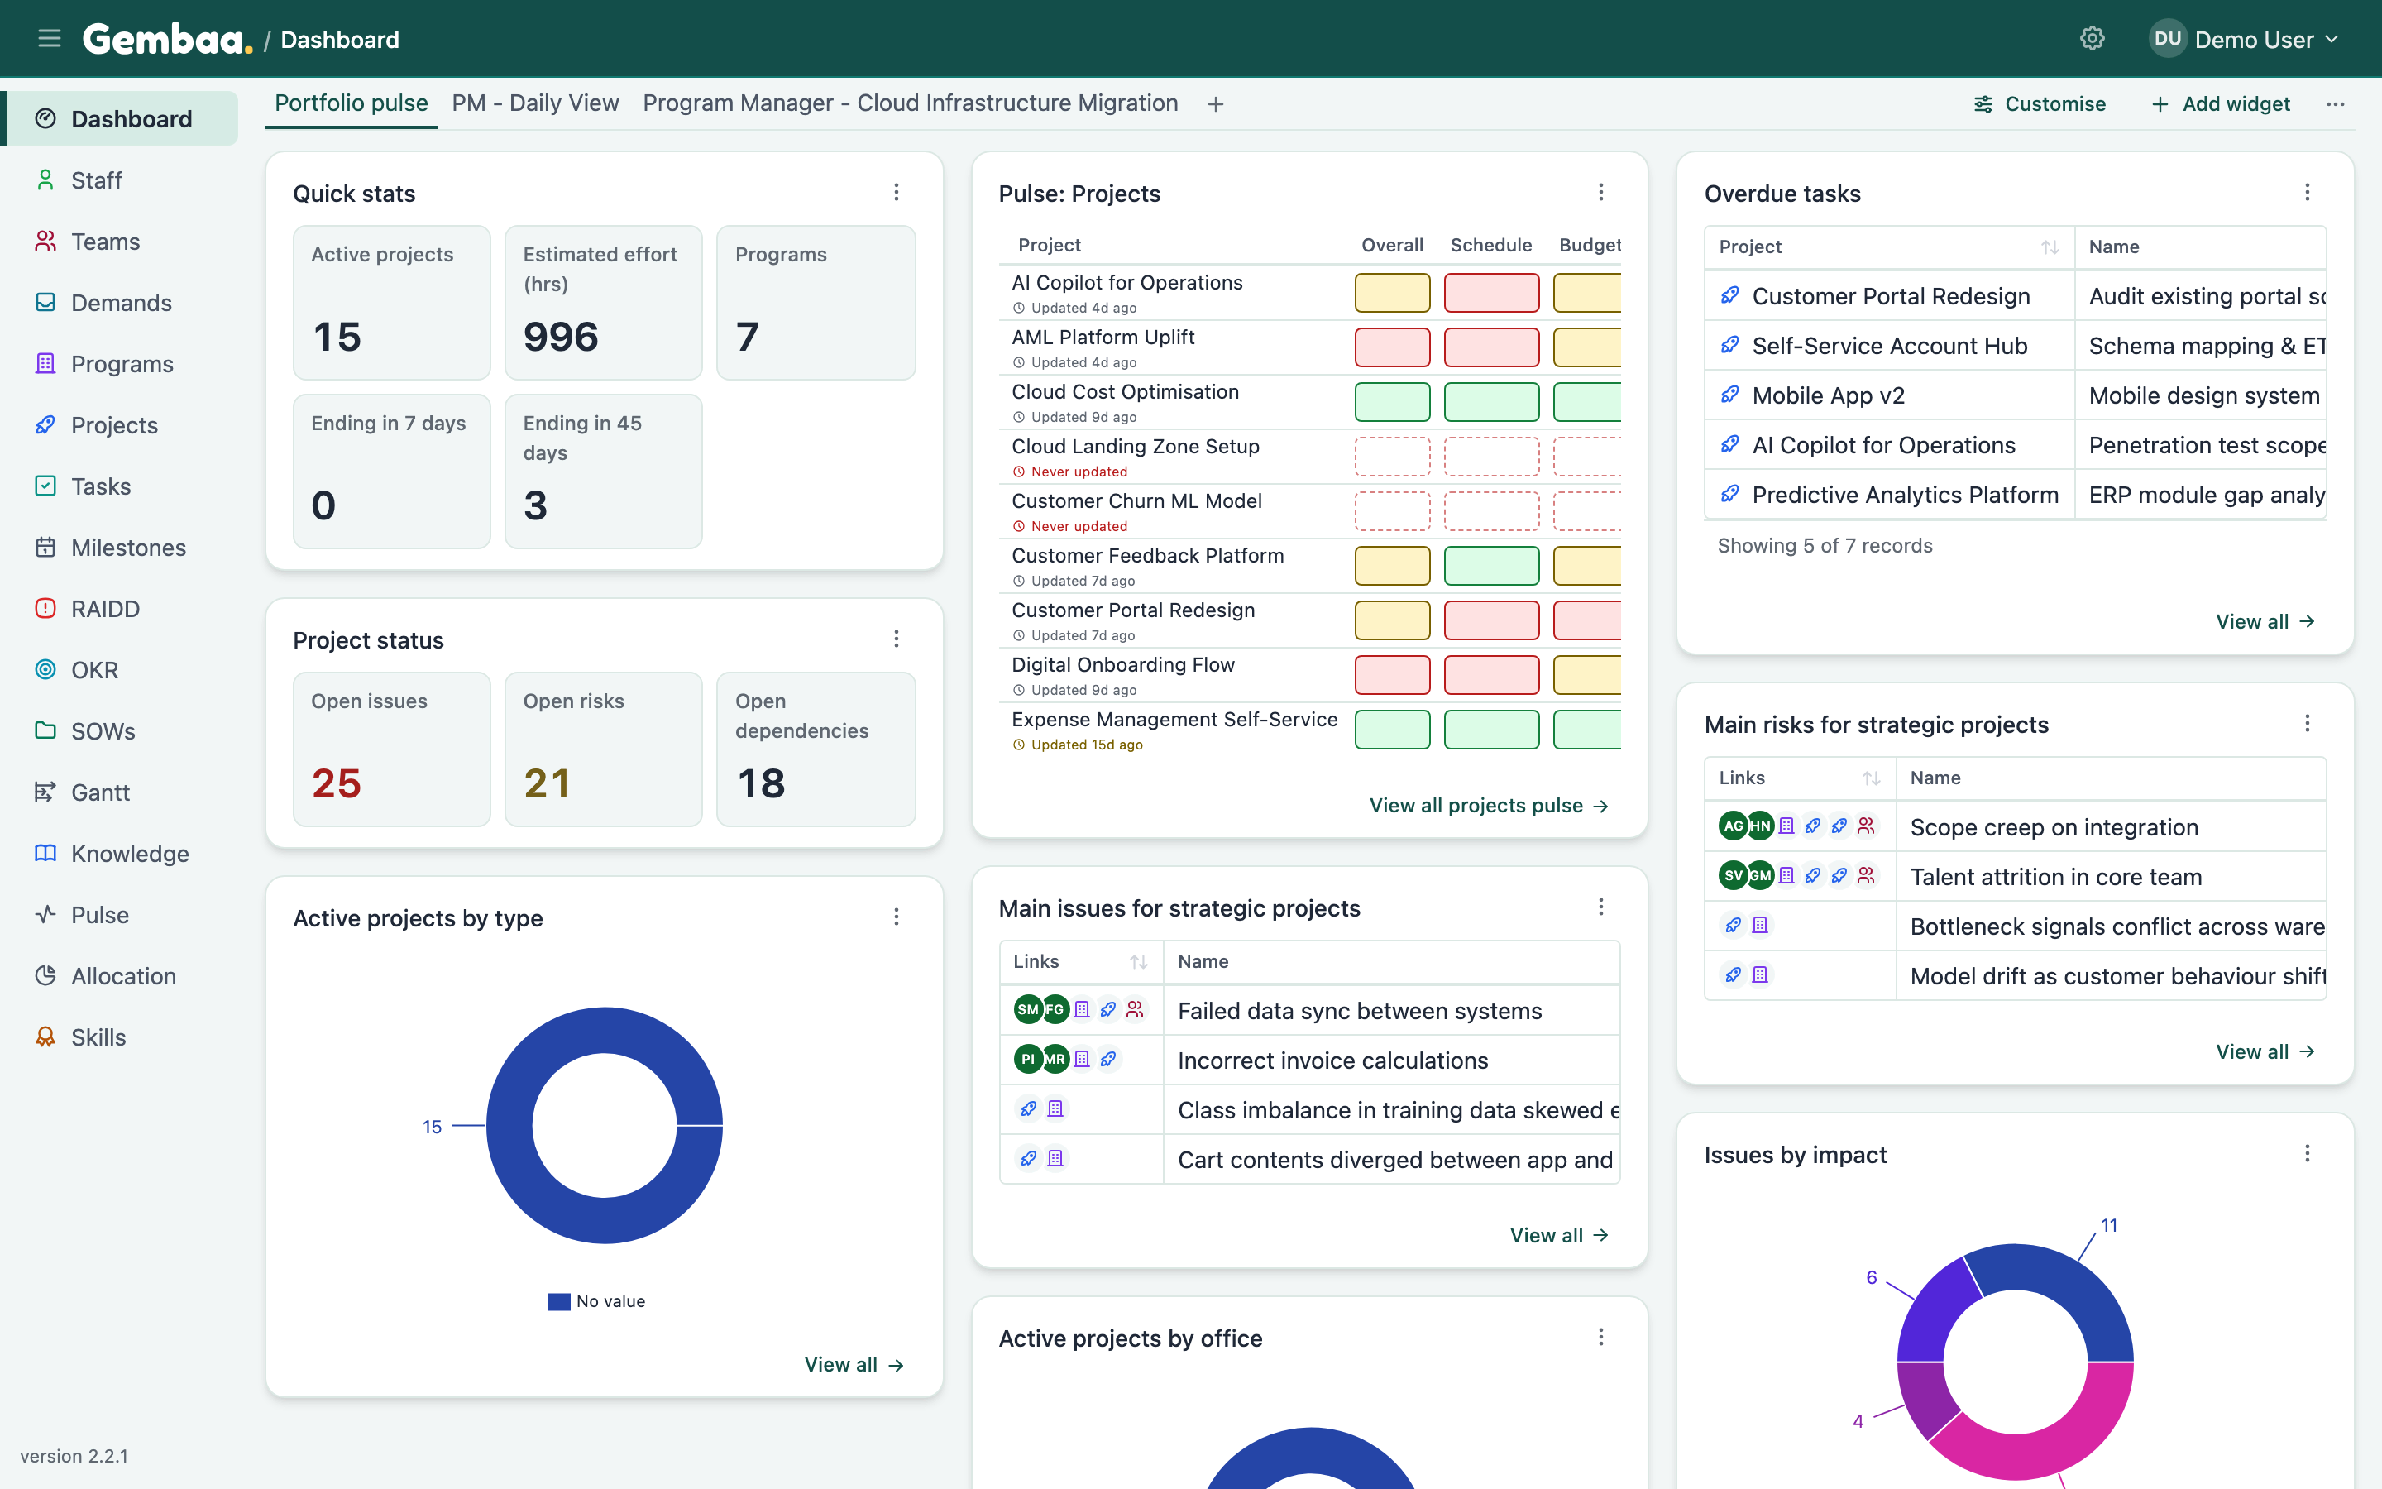Screen dimensions: 2382x1489
Task: Go to Skills in sidebar
Action: pos(119,1037)
